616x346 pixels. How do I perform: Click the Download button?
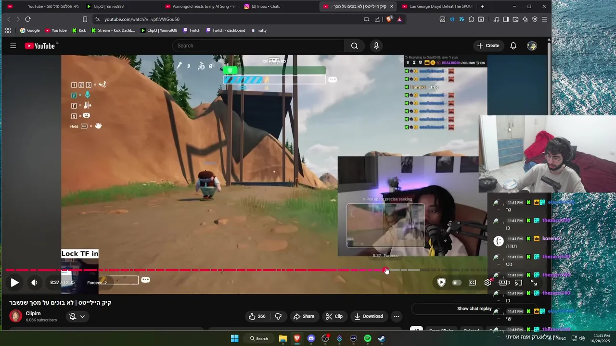(x=369, y=316)
